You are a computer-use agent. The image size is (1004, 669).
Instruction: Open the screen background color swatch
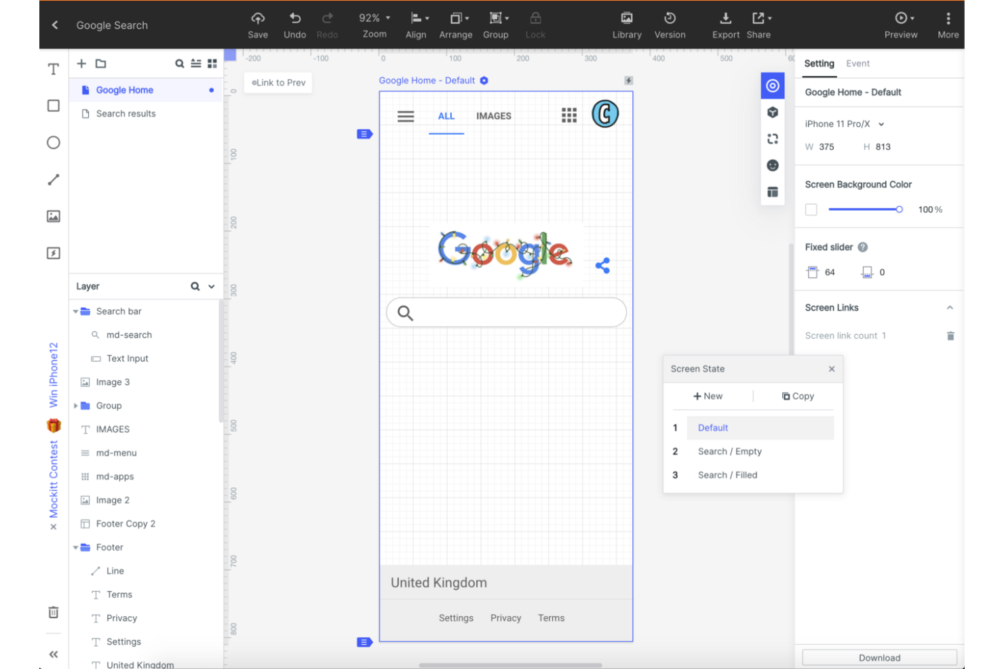(x=811, y=209)
